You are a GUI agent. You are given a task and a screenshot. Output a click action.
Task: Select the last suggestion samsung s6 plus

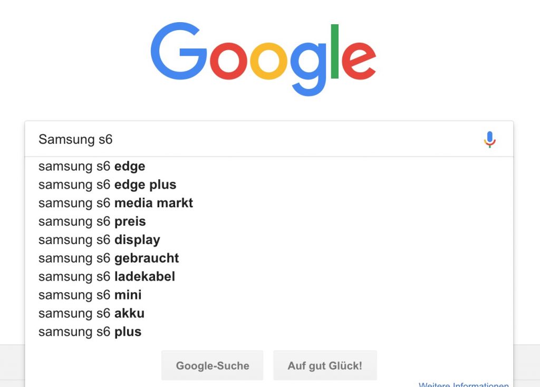(x=90, y=332)
